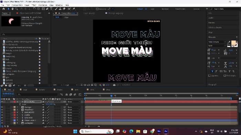Open the viewer magnification dropdown
Viewport: 241px width, 135px height.
(x=57, y=85)
